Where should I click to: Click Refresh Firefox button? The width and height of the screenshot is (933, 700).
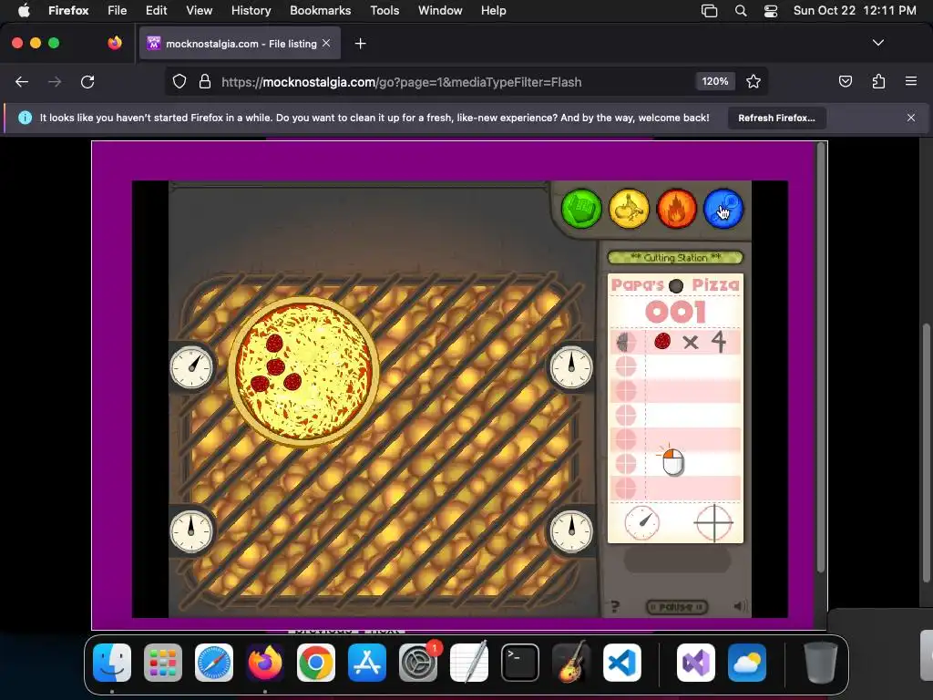pyautogui.click(x=776, y=118)
